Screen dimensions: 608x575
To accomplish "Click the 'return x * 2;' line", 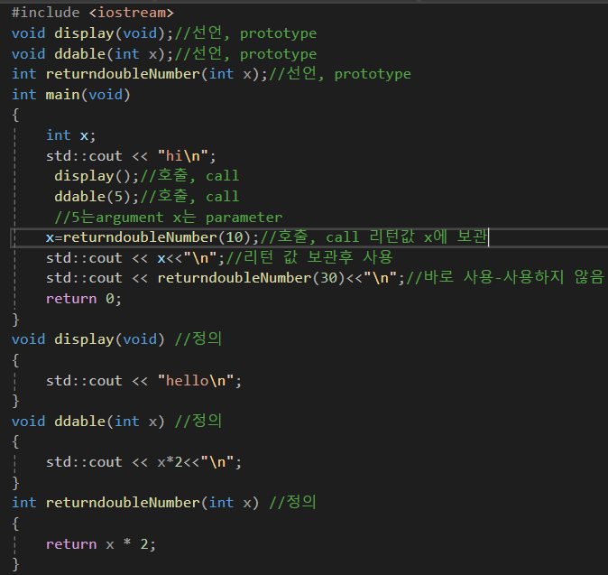I will click(x=101, y=544).
